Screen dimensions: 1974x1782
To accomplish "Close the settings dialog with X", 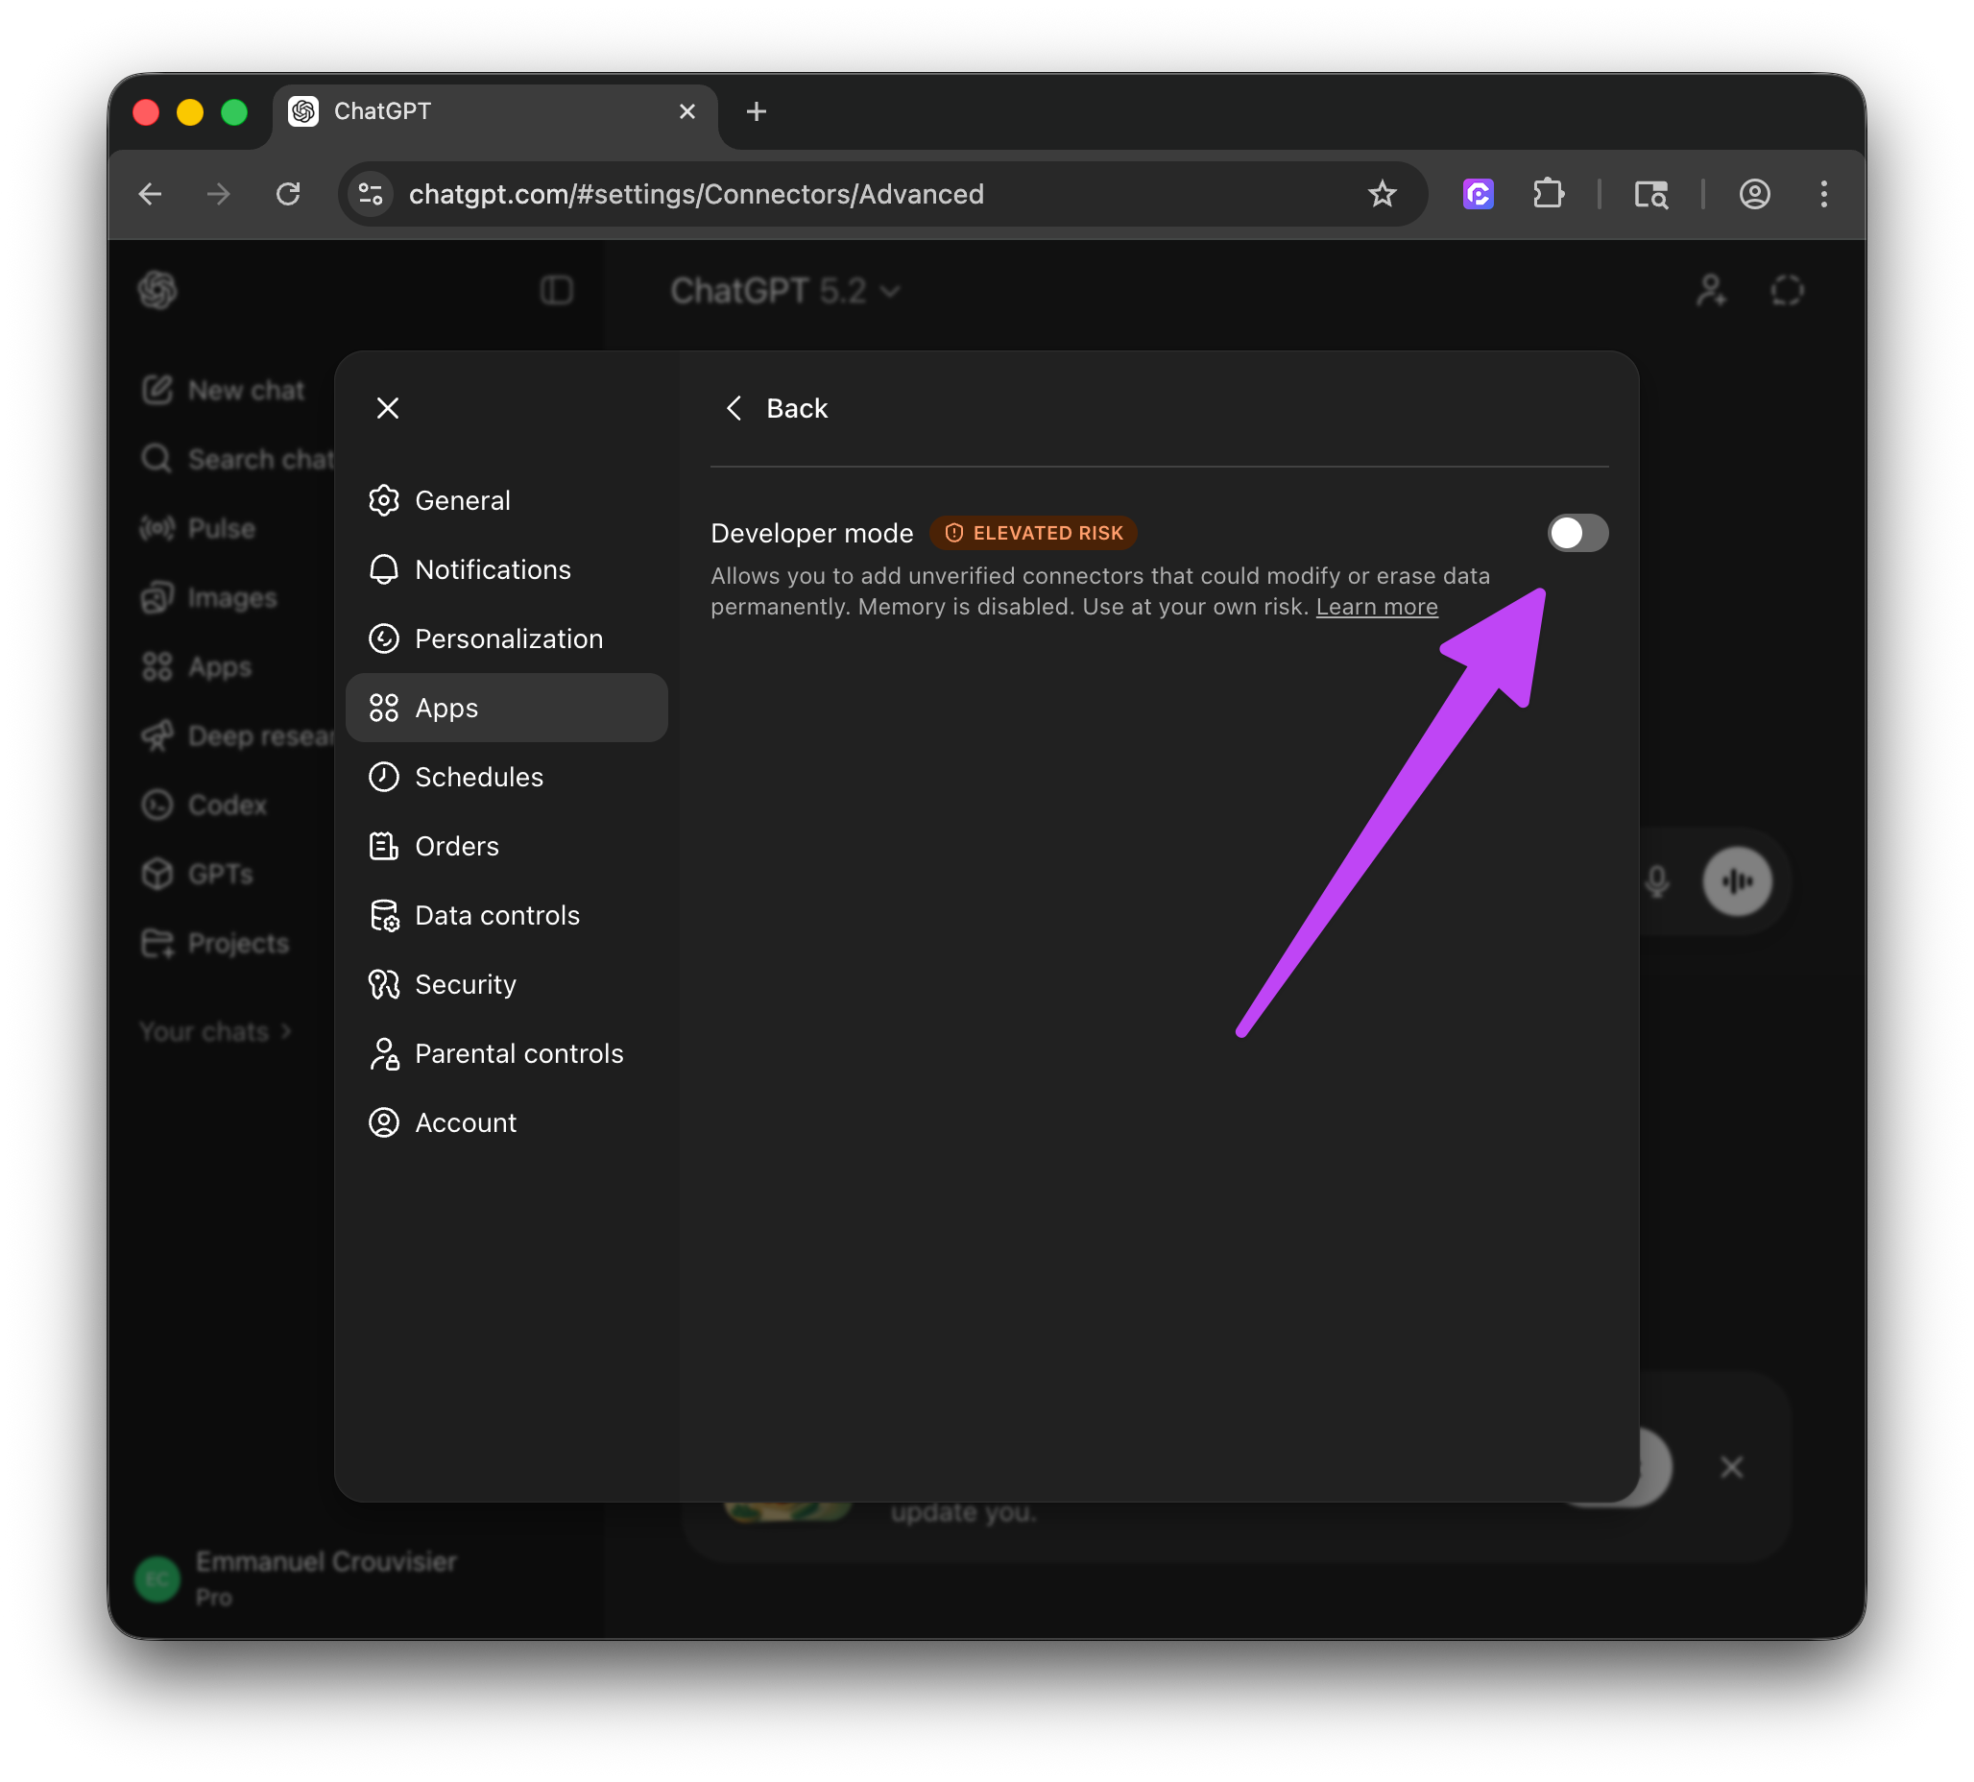I will (x=388, y=408).
